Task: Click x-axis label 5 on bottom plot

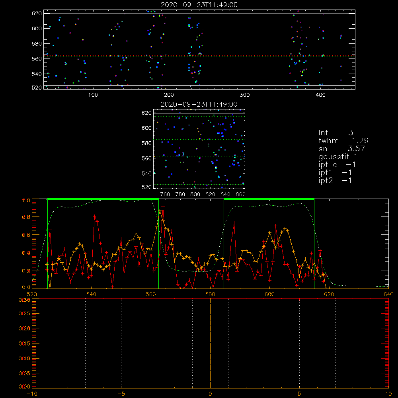Action: coord(300,394)
